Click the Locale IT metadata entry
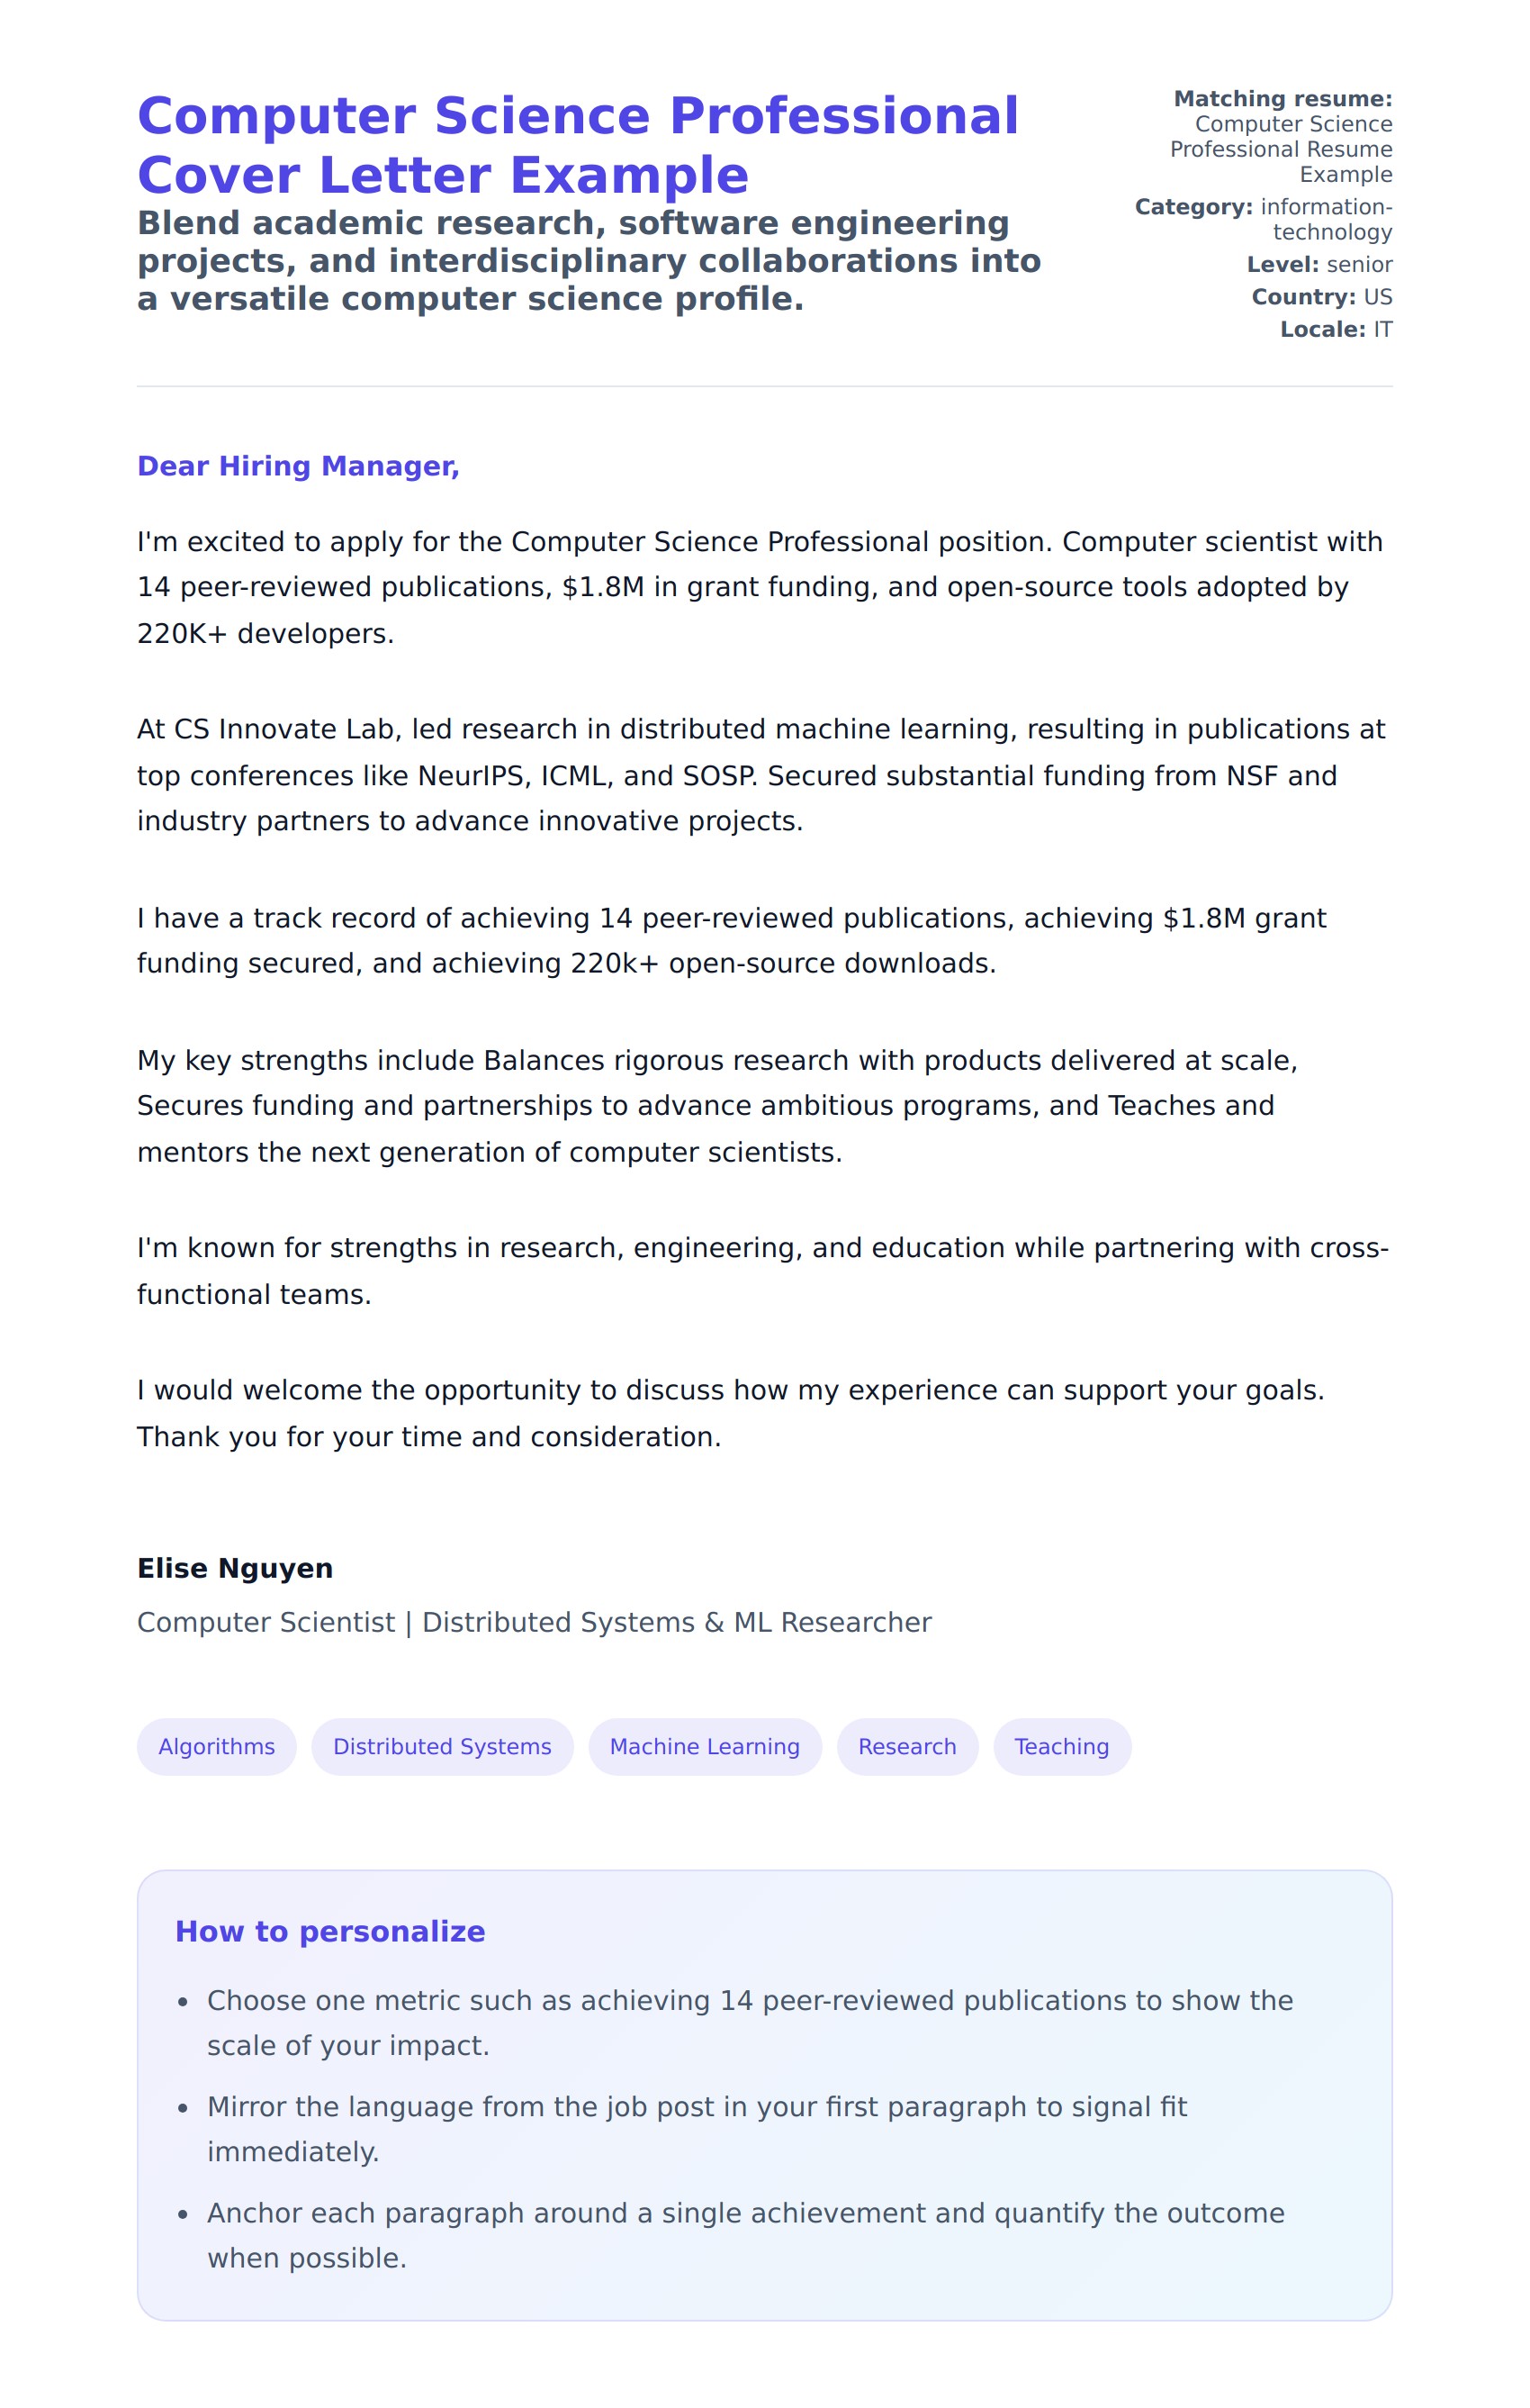This screenshot has height=2408, width=1530. click(1335, 330)
